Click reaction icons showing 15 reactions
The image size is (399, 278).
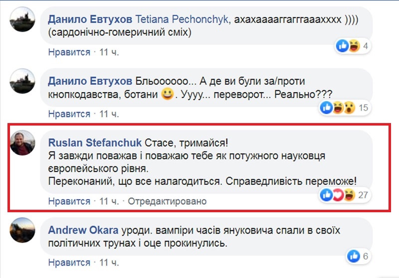pyautogui.click(x=340, y=107)
